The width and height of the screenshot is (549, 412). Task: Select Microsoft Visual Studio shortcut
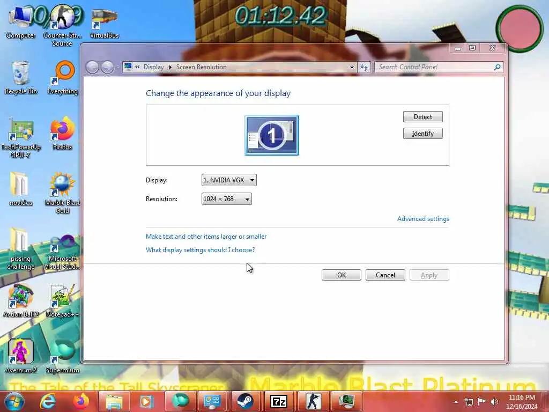[x=62, y=253]
